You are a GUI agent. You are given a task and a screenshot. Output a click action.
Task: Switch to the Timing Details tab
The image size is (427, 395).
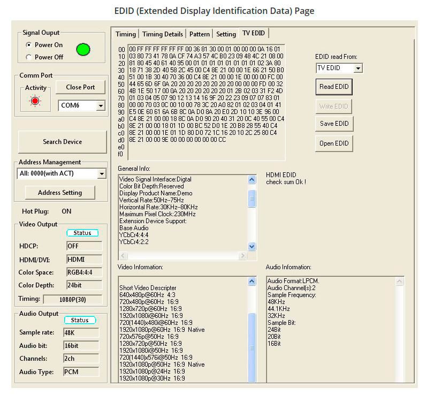point(163,34)
